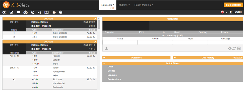The image size is (244, 90).
Task: Collapse the Odd History panel
Action: 175,57
